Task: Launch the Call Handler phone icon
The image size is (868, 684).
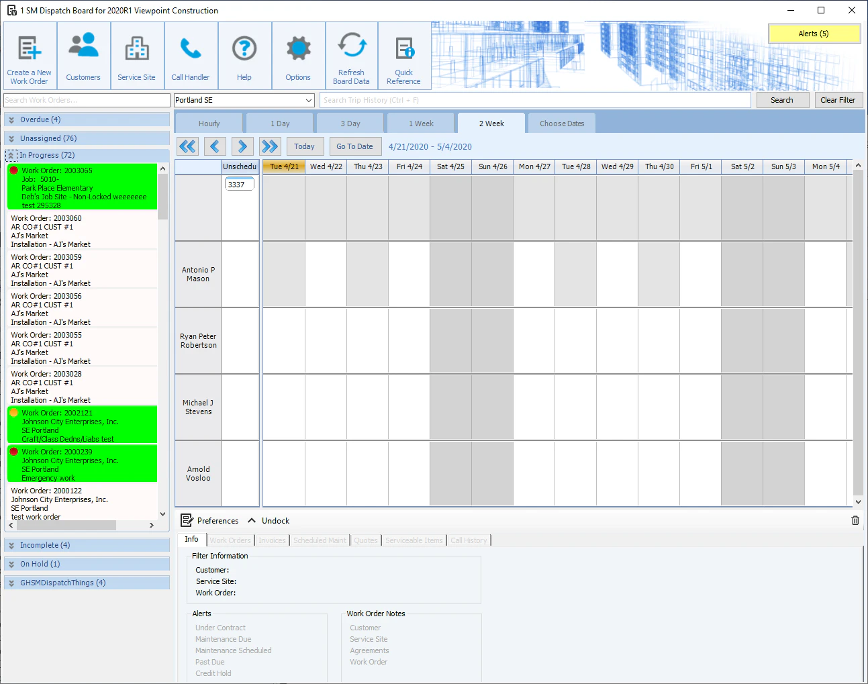Action: coord(191,50)
